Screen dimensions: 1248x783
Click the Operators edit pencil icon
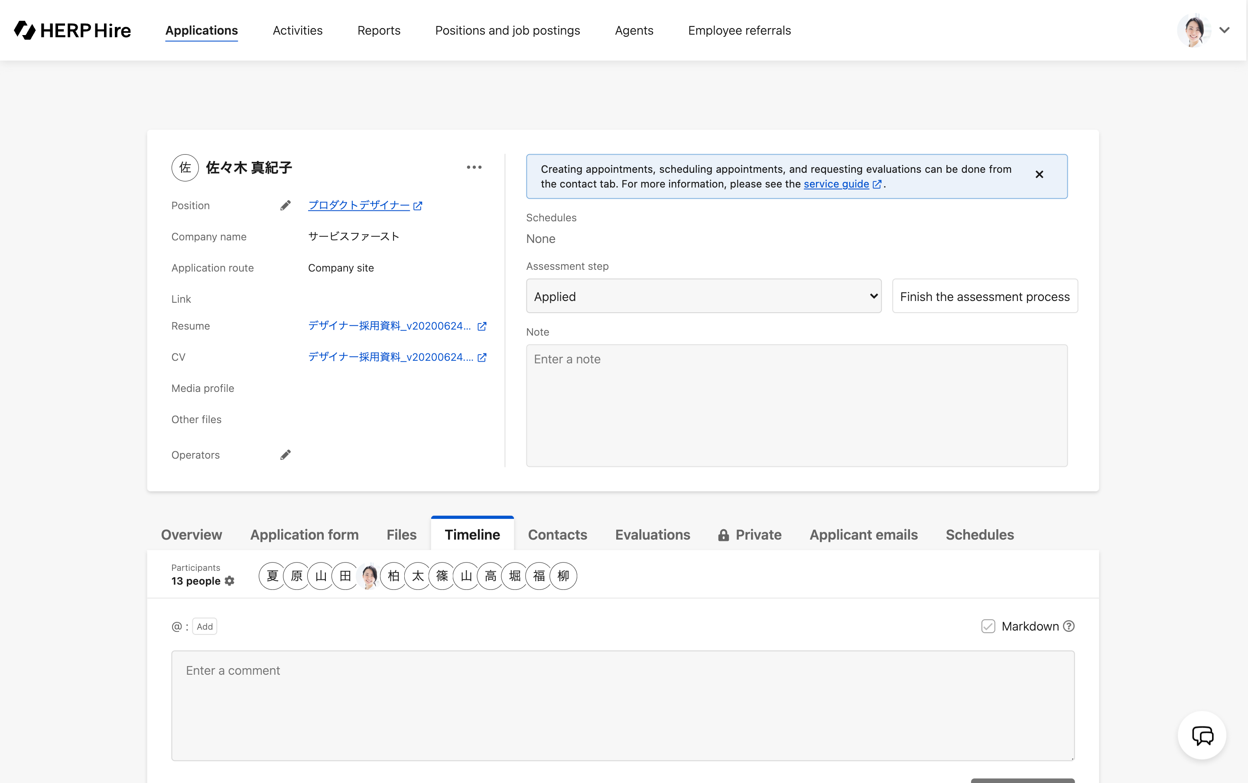[286, 455]
